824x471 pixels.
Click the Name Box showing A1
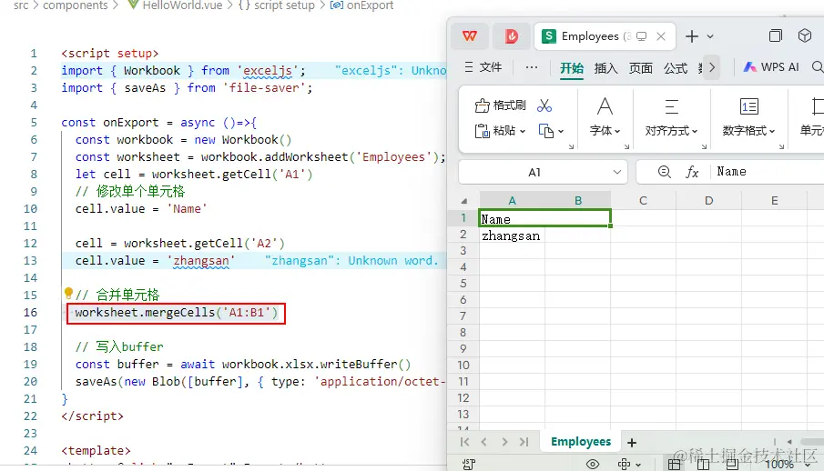pyautogui.click(x=543, y=172)
